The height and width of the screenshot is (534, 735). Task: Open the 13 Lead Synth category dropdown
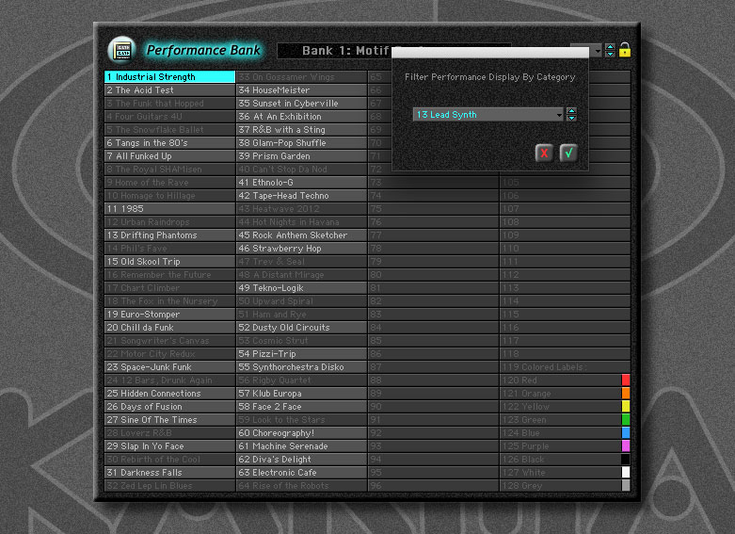(559, 115)
